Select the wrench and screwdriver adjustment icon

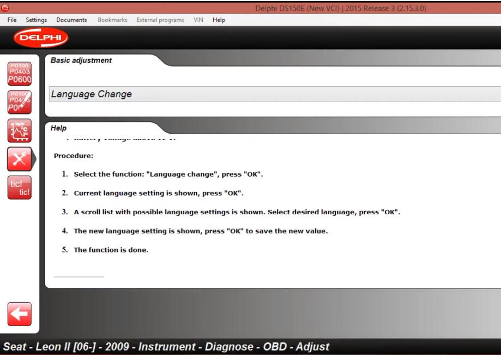pos(20,159)
